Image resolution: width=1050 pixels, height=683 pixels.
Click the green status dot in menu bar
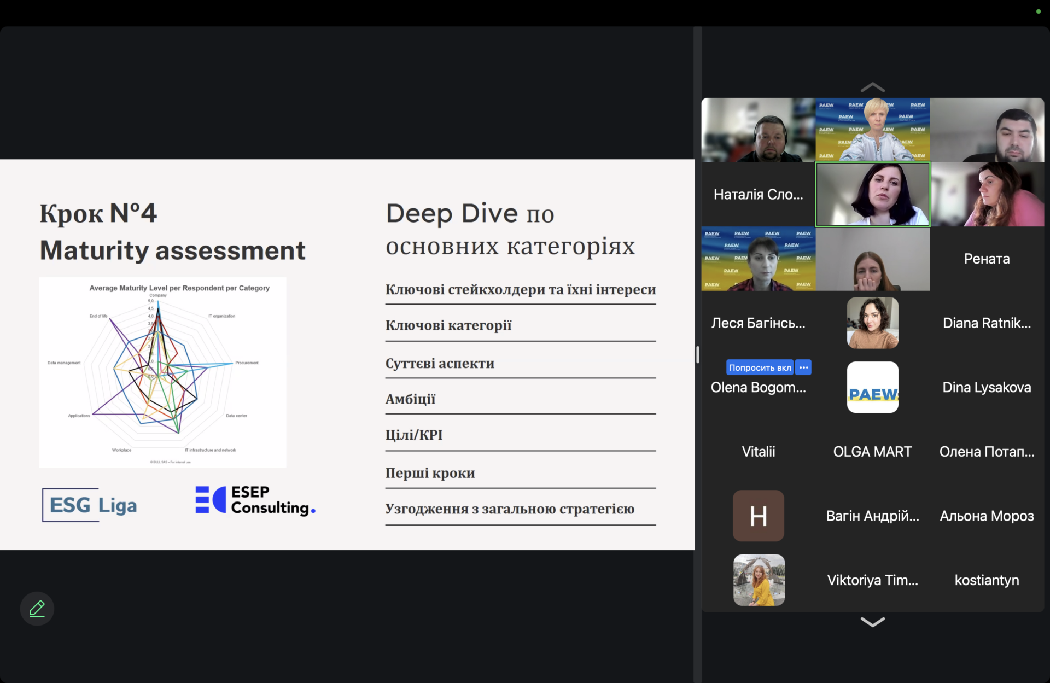click(x=1038, y=11)
